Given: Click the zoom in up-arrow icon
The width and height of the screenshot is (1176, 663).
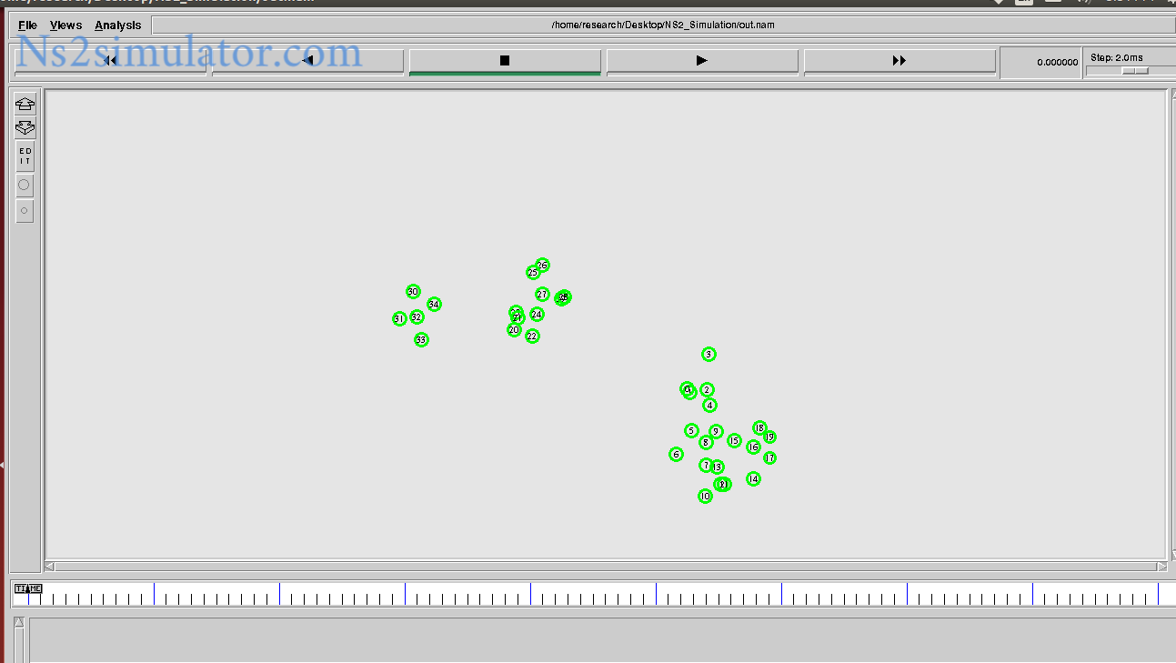Looking at the screenshot, I should click(25, 104).
